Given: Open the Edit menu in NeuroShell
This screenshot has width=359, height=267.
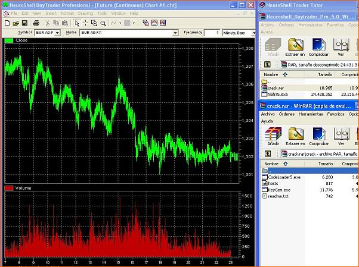Looking at the screenshot, I should 25,14.
